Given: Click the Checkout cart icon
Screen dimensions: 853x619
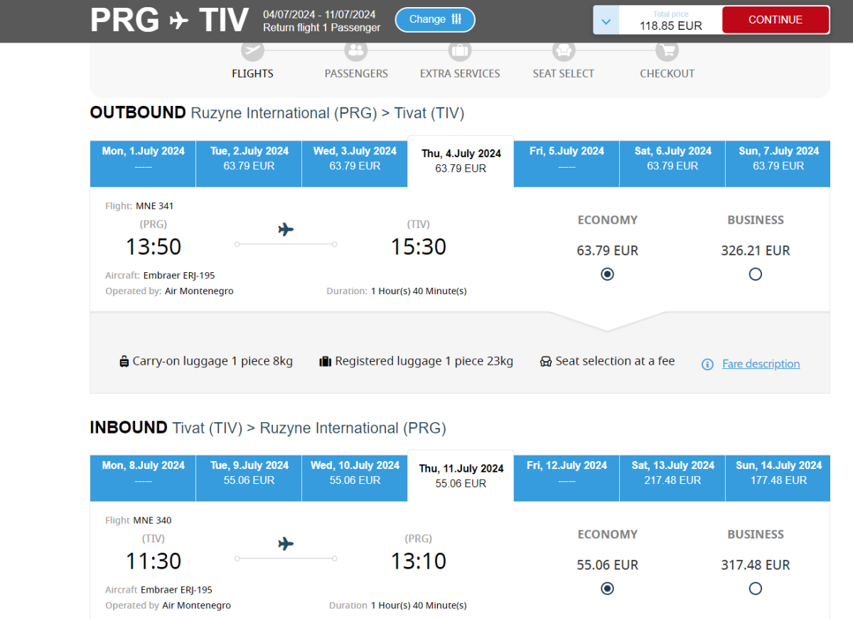Looking at the screenshot, I should (x=667, y=50).
